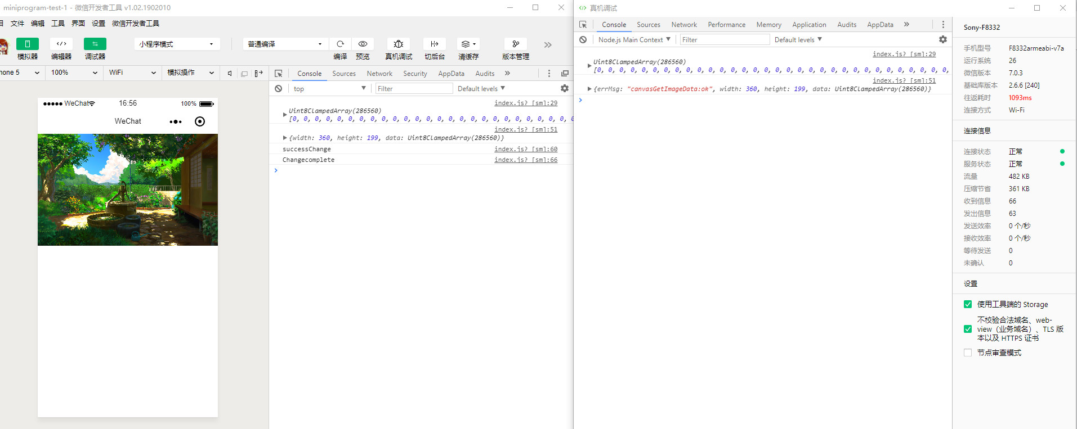Open the clear cache (清缓存) tool
1077x429 pixels.
(468, 44)
